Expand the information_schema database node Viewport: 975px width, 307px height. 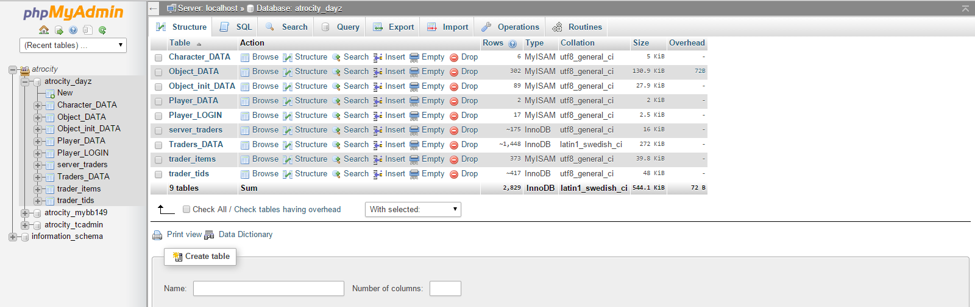[x=12, y=236]
